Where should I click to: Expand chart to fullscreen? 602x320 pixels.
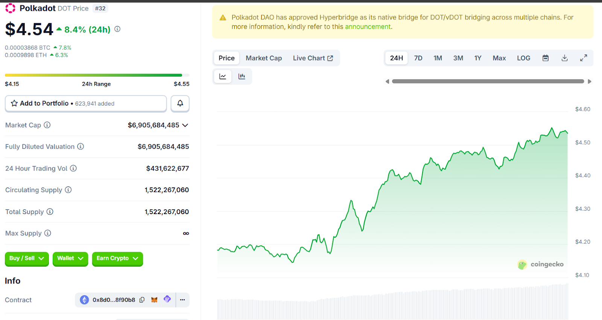(x=583, y=58)
